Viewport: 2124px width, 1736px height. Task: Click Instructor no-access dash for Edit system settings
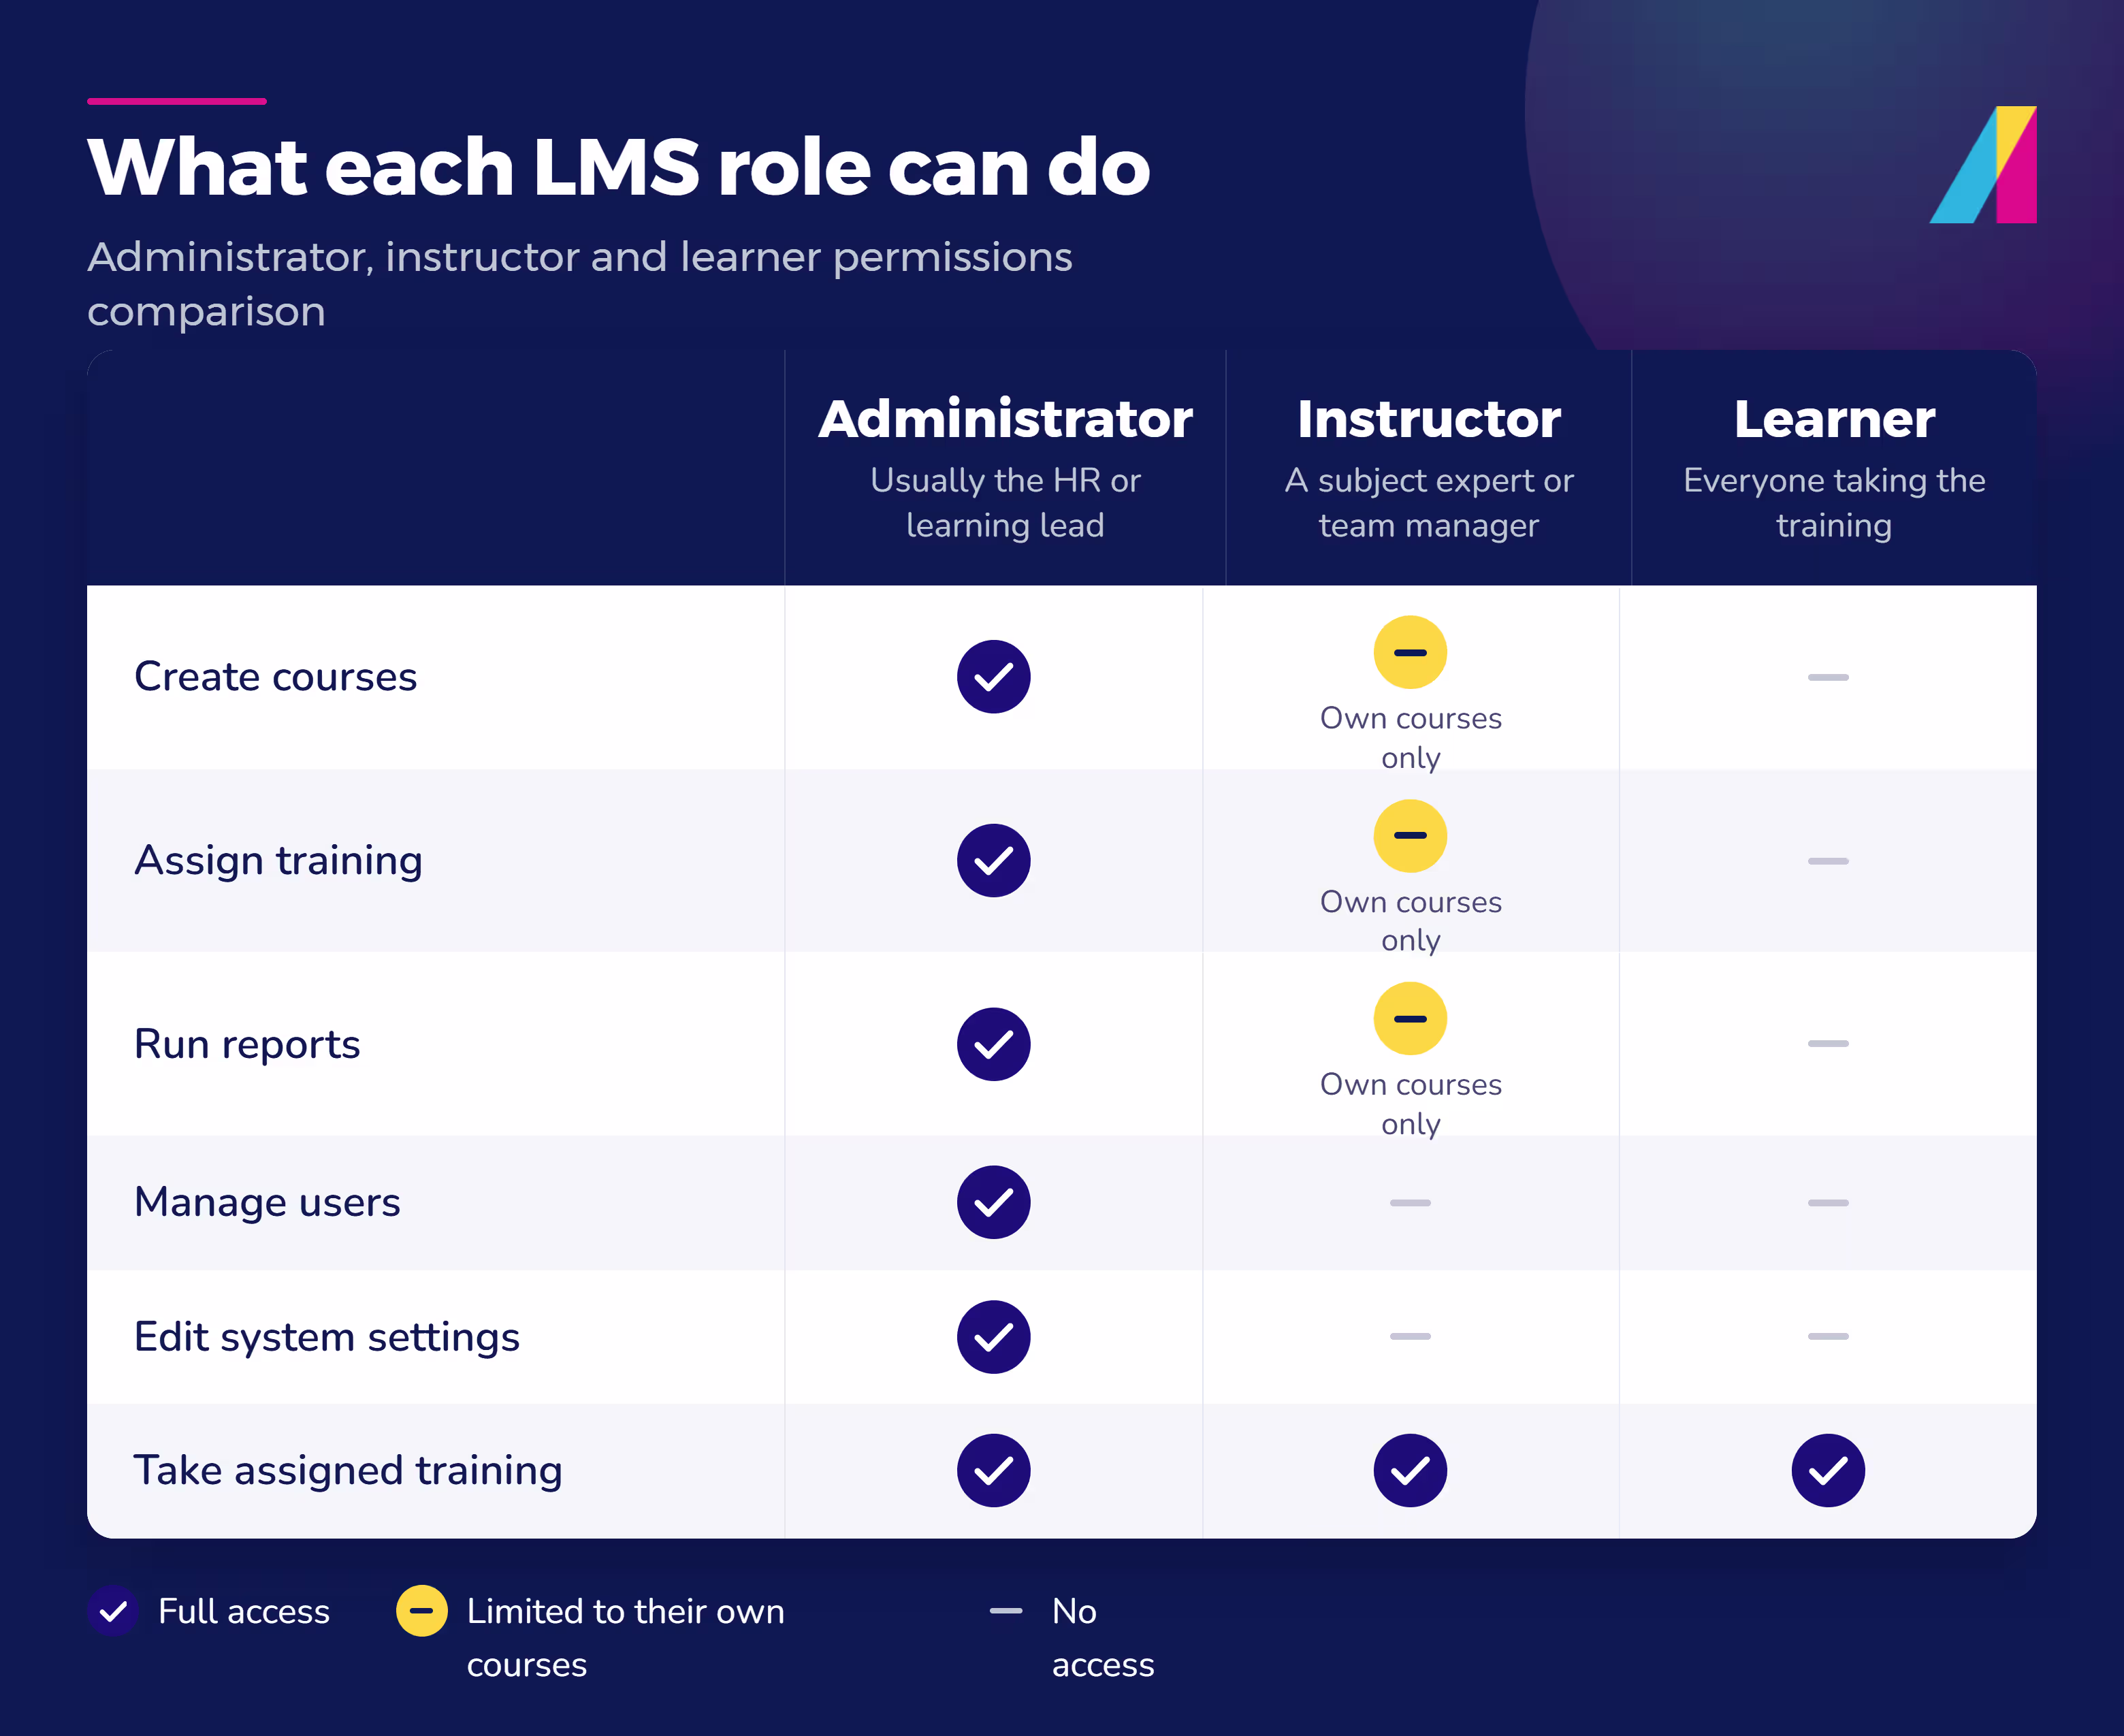pos(1410,1336)
